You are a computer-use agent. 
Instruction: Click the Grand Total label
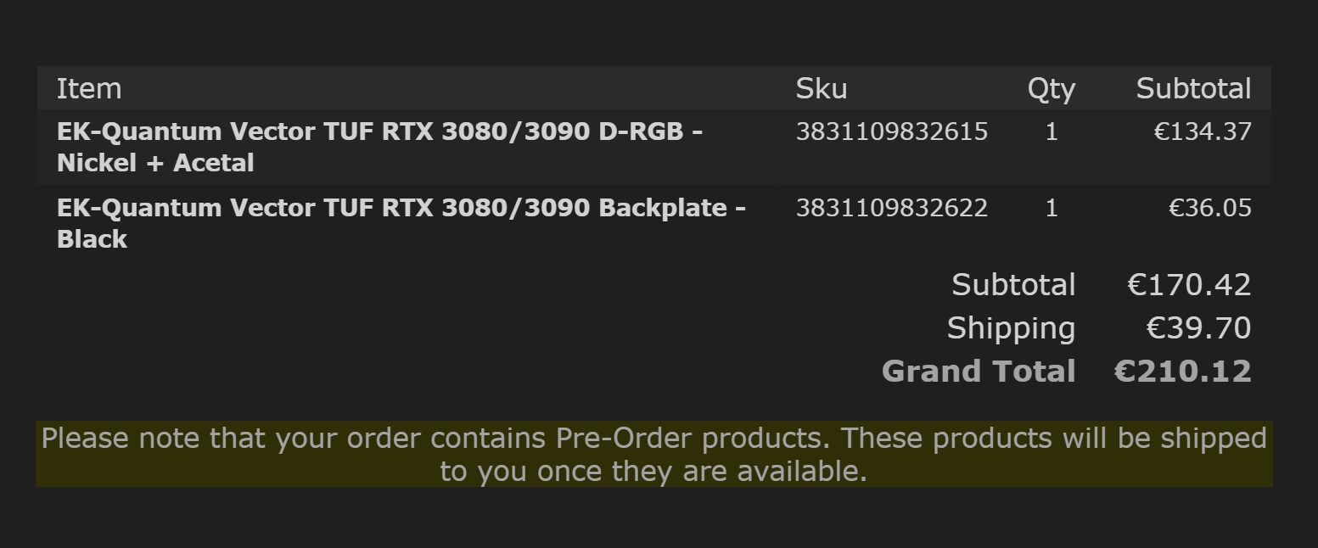tap(979, 372)
